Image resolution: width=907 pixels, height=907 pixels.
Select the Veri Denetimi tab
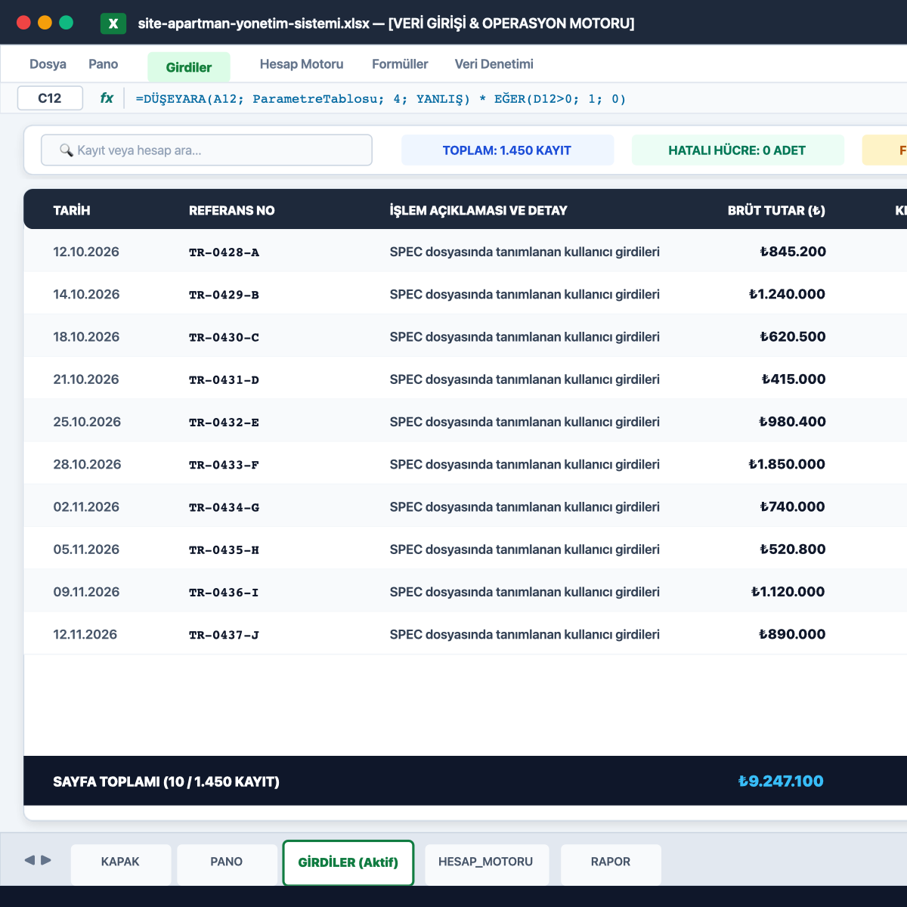click(494, 64)
